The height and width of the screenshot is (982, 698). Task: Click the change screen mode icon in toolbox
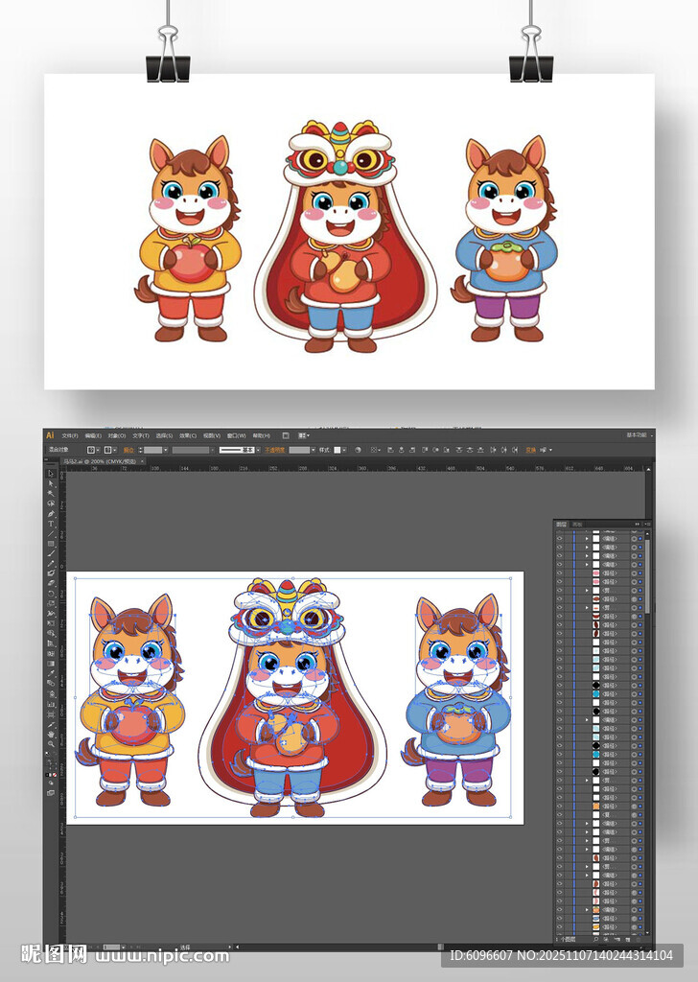click(x=51, y=793)
